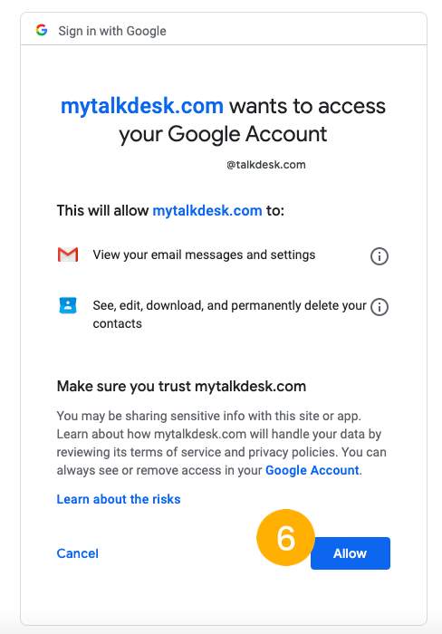Viewport: 442px width, 634px height.
Task: Click the orange number 6 step marker
Action: click(285, 537)
